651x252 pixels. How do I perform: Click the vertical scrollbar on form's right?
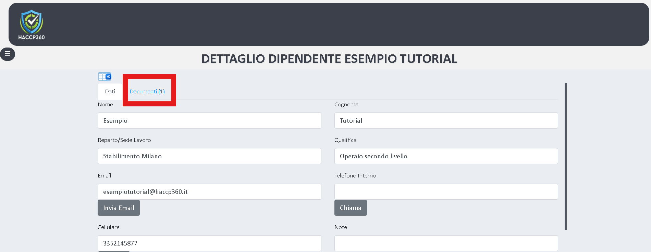(565, 156)
